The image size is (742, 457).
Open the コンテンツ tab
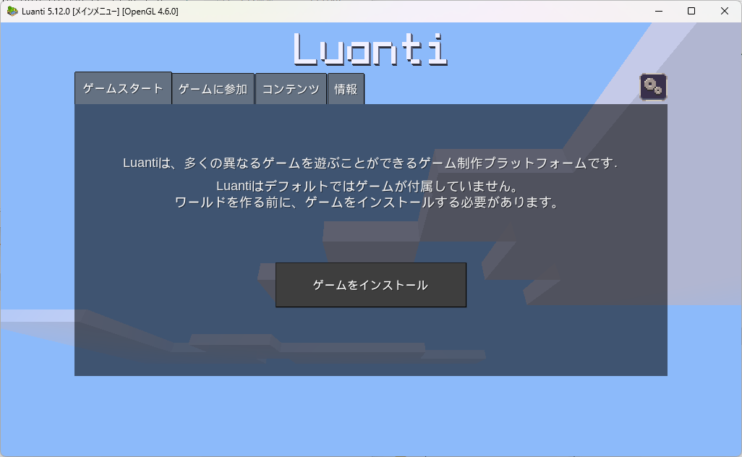(x=291, y=89)
